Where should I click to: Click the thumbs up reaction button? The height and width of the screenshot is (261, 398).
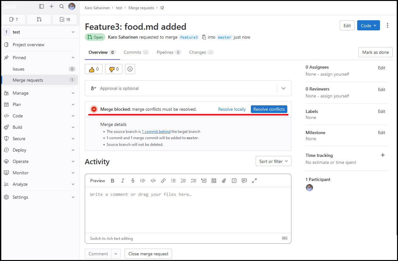pyautogui.click(x=94, y=69)
